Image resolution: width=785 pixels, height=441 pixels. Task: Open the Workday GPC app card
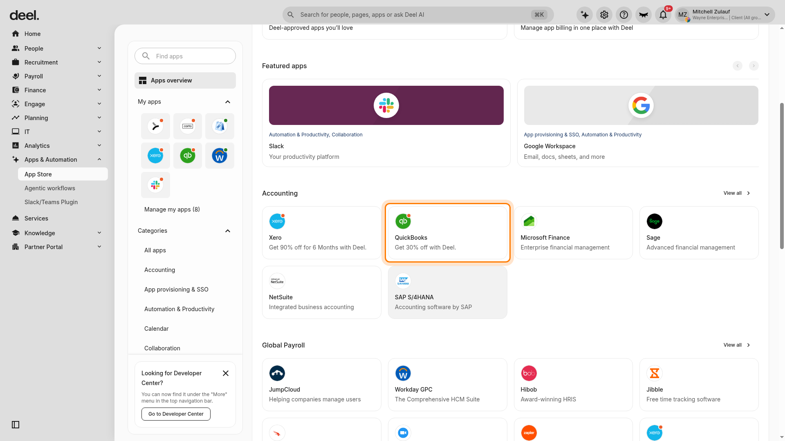click(x=447, y=385)
